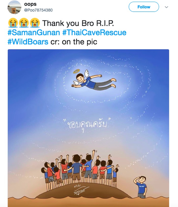Open the #ThaiCaveRescue hashtag
The height and width of the screenshot is (207, 178).
pyautogui.click(x=94, y=33)
